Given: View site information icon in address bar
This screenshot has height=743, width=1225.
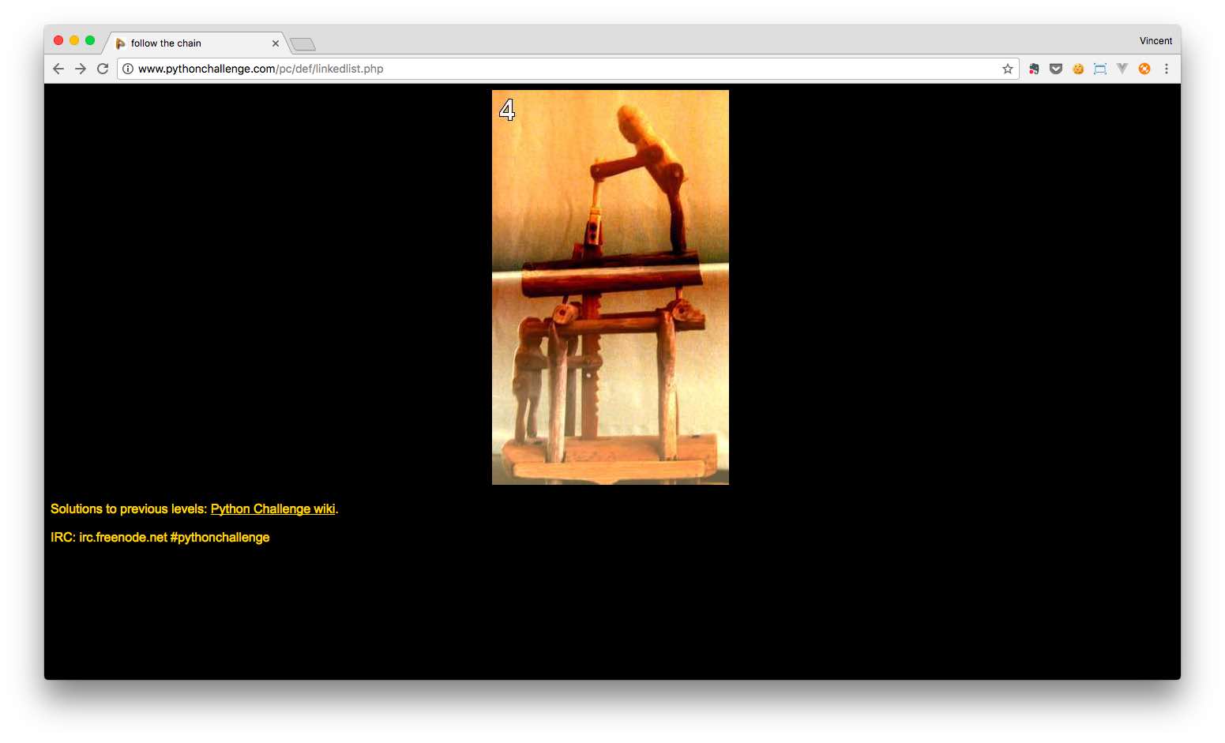Looking at the screenshot, I should (x=128, y=69).
